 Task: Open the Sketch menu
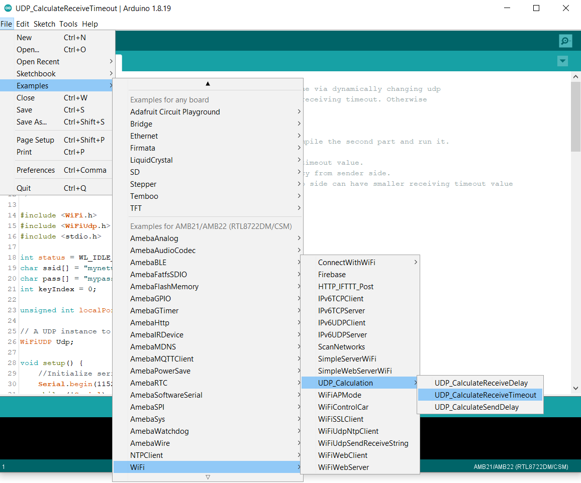pyautogui.click(x=44, y=24)
